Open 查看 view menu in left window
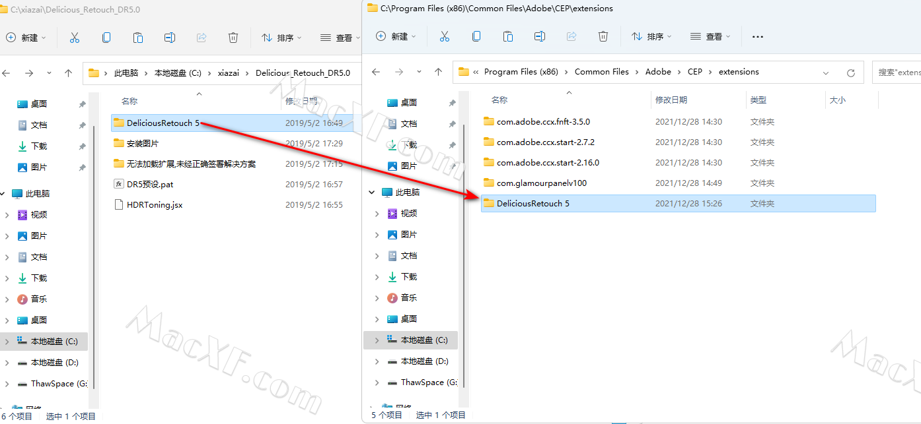Screen dimensions: 921x424 [340, 38]
